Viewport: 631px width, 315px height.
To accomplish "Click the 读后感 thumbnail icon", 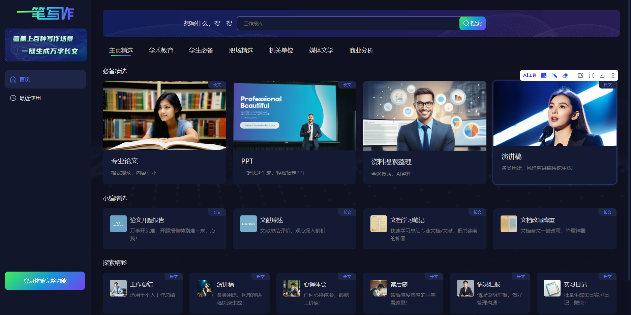I will [379, 288].
